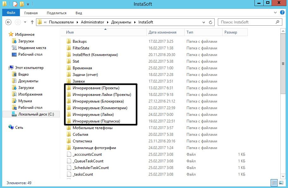Open address bar history dropdown
This screenshot has width=288, height=188.
204,22
